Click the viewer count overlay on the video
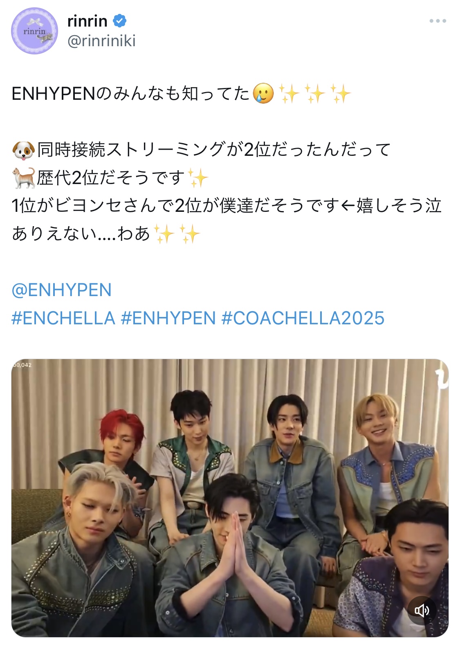Screen dimensions: 460x647 tap(22, 365)
